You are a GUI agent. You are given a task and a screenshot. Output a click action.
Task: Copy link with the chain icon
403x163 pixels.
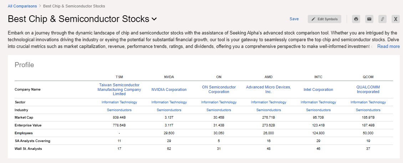pyautogui.click(x=382, y=19)
